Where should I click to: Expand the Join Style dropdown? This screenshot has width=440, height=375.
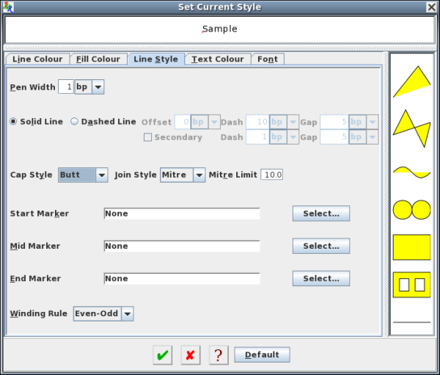point(199,175)
